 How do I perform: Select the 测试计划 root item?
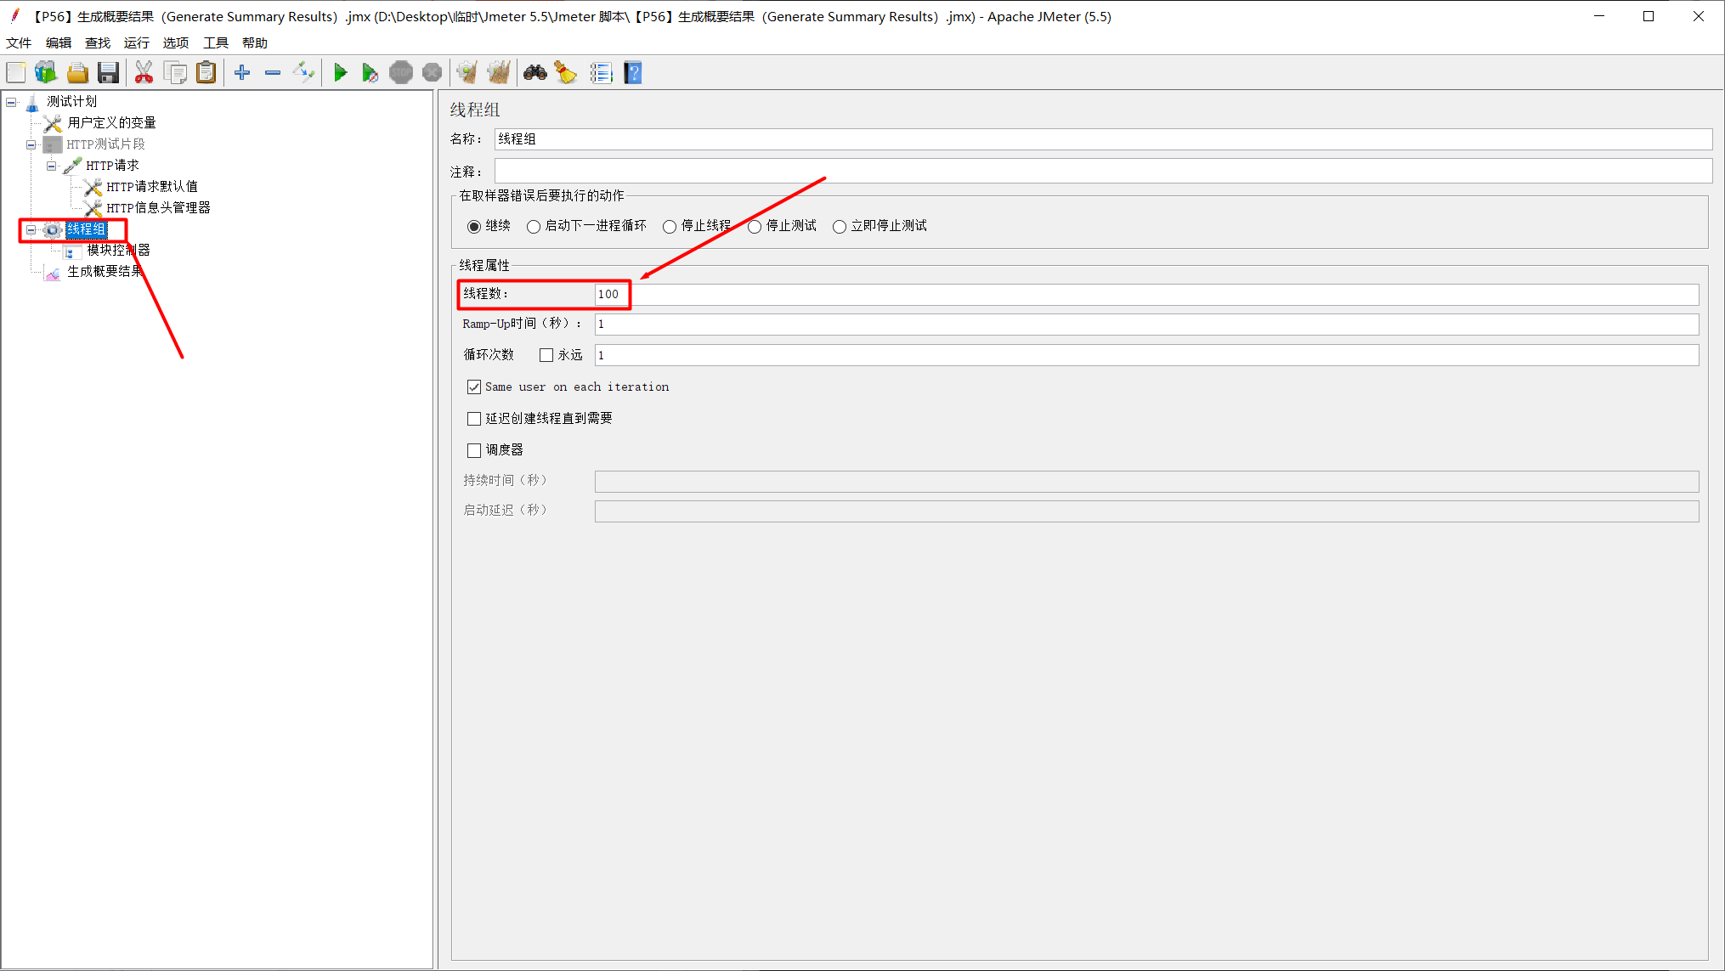[72, 102]
